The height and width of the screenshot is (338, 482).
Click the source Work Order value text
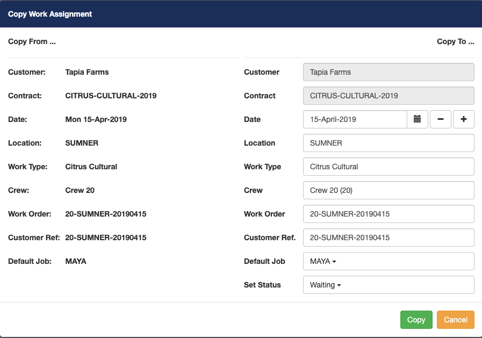[105, 214]
